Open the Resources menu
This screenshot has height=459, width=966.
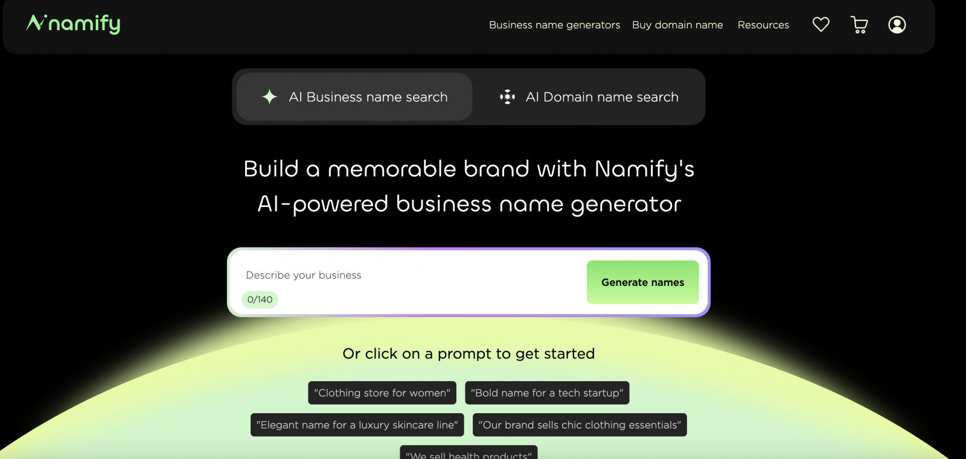coord(763,25)
